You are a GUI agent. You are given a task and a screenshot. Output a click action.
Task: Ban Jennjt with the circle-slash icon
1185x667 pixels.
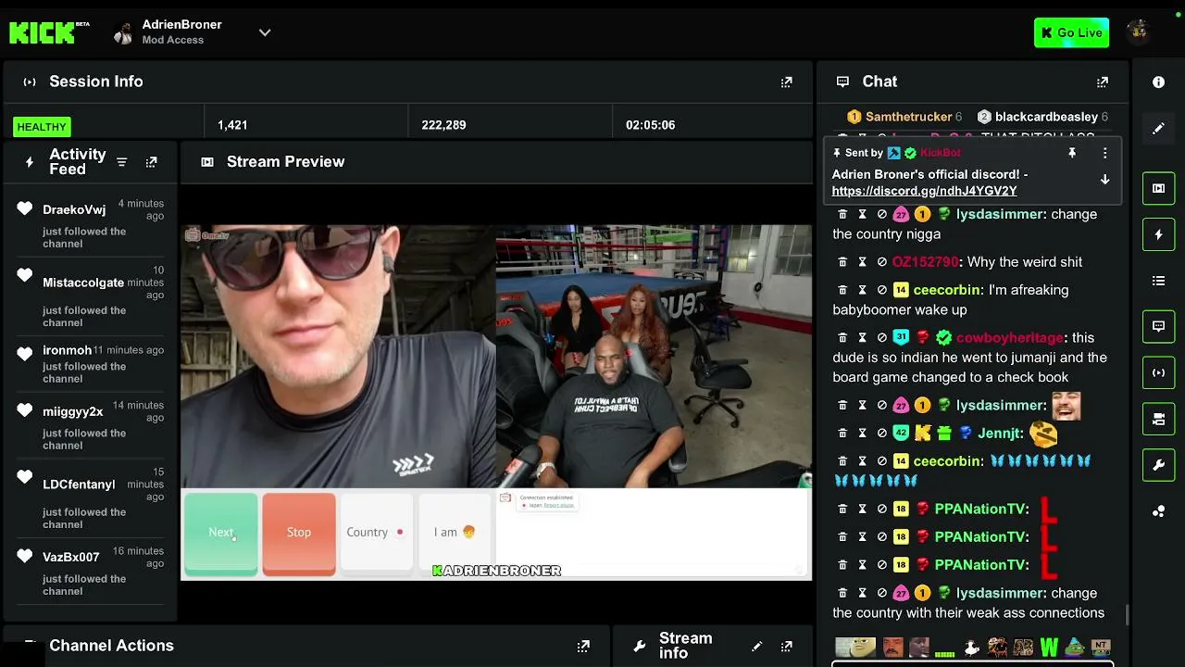(881, 433)
